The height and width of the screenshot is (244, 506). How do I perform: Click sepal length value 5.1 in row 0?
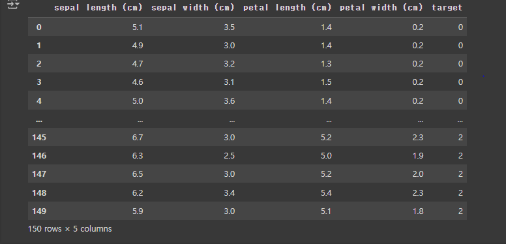point(138,27)
